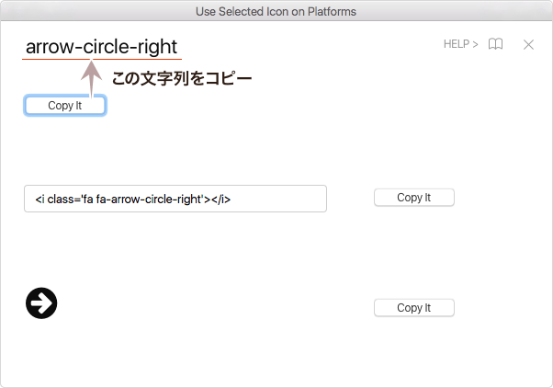Screen dimensions: 553x388
Task: Click the window title 'Use Selected Icon on Platforms'
Action: click(x=276, y=11)
